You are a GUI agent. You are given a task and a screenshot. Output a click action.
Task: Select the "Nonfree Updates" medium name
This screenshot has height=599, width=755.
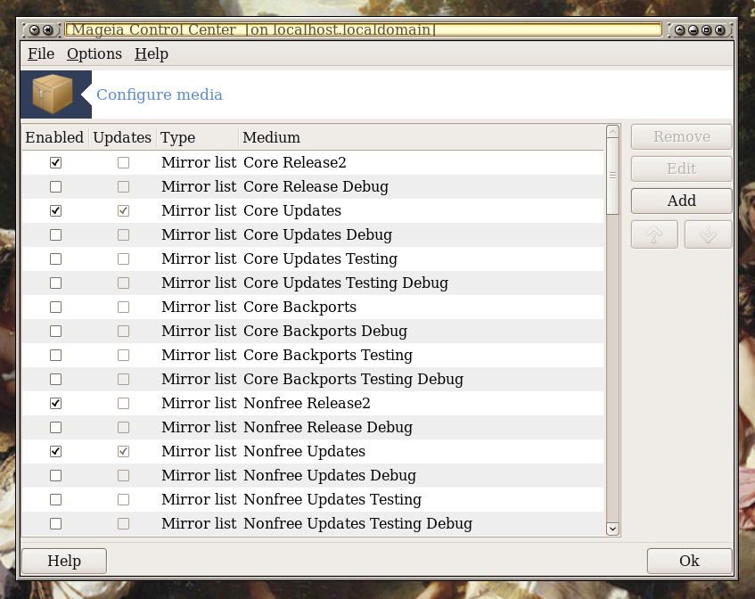click(304, 452)
